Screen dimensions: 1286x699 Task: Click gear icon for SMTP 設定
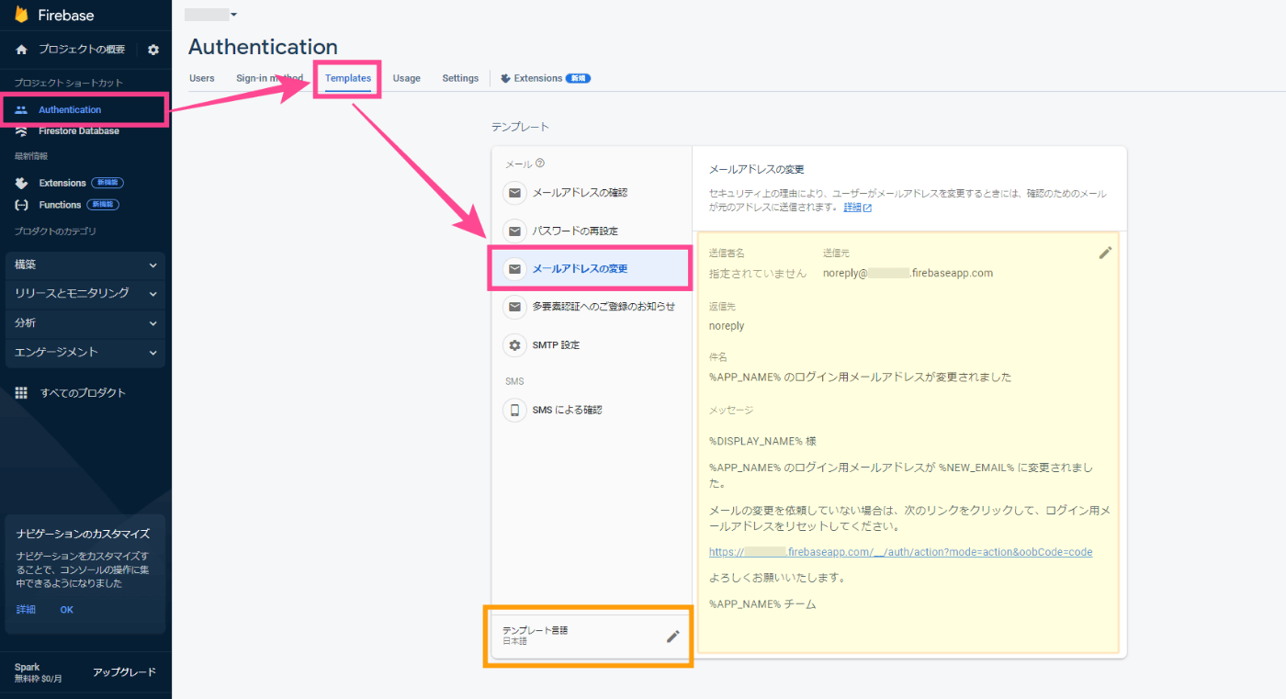point(515,345)
